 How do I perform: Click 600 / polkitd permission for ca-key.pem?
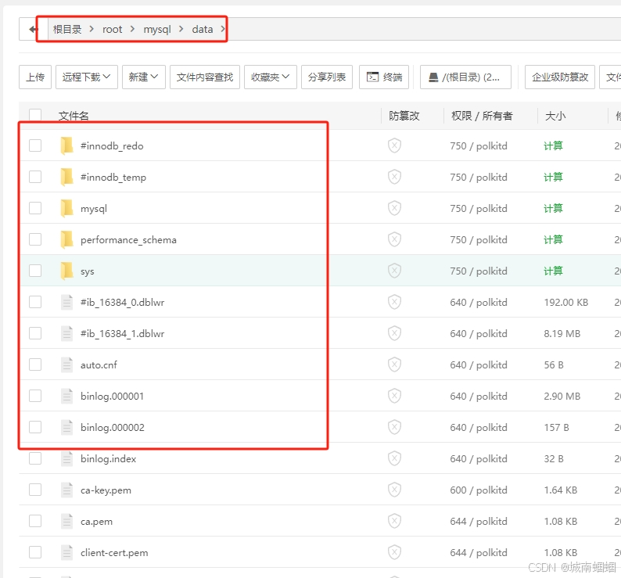479,490
